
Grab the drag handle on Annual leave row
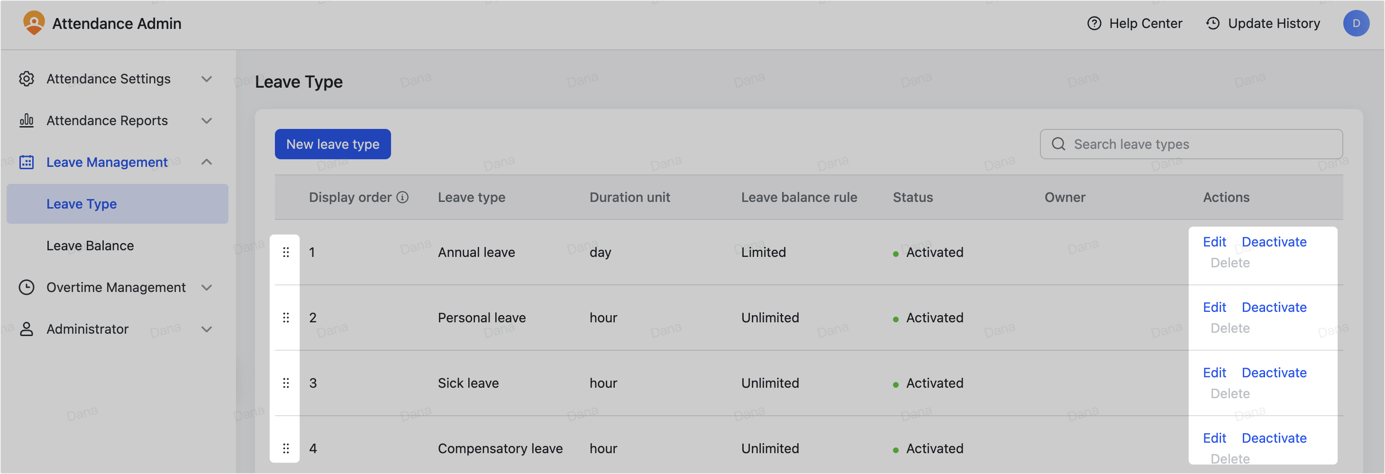tap(286, 252)
